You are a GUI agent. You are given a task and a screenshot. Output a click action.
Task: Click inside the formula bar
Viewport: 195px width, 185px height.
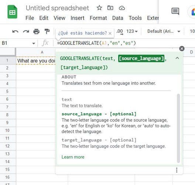[124, 43]
